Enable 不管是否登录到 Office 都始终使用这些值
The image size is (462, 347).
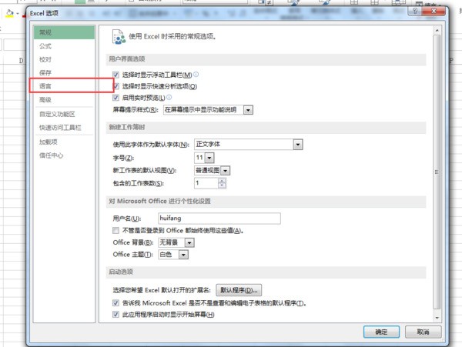pos(116,230)
